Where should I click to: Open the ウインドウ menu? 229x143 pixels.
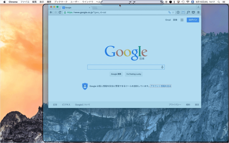[88, 2]
